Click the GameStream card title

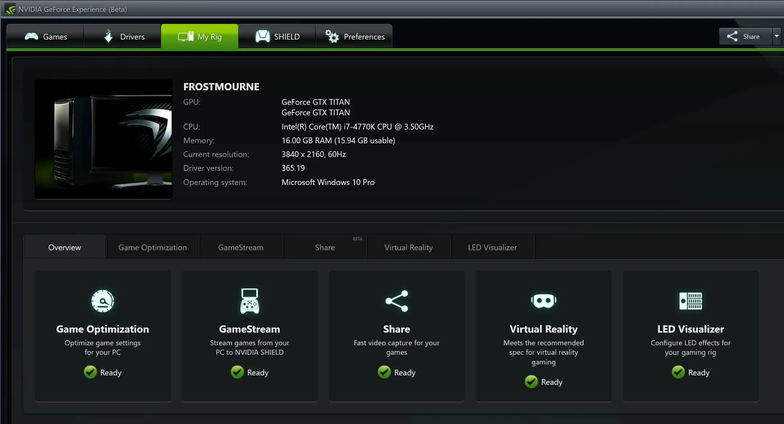pos(250,329)
